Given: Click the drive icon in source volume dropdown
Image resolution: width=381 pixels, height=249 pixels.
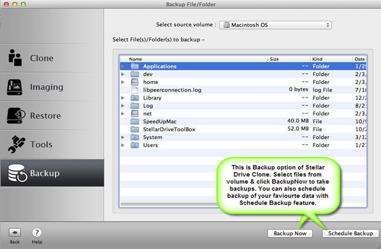Looking at the screenshot, I should pyautogui.click(x=226, y=25).
